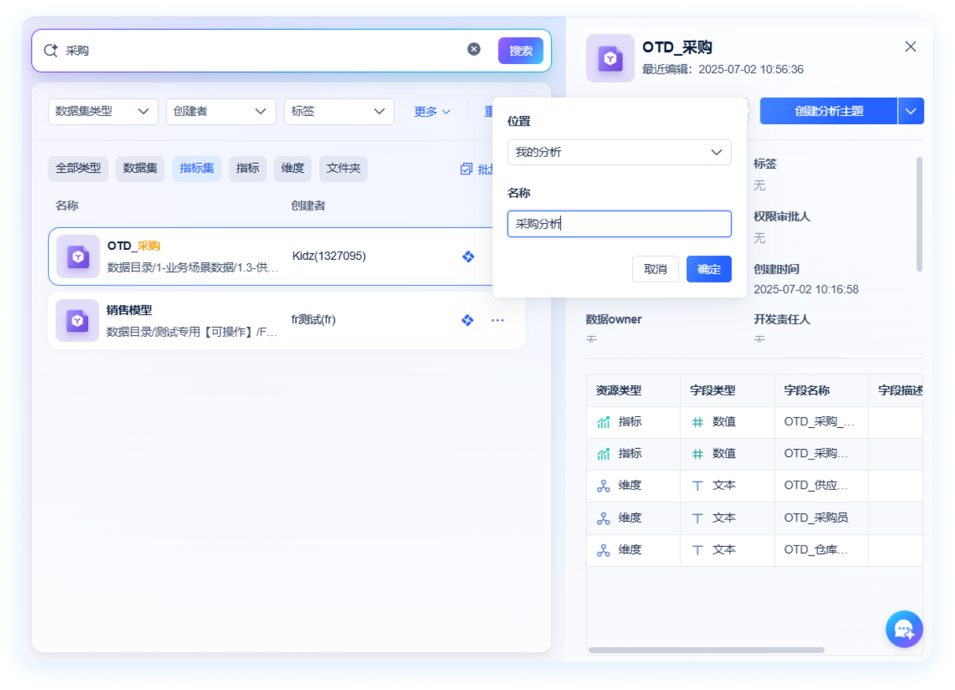This screenshot has width=955, height=690.
Task: Click the 取消 button
Action: (655, 269)
